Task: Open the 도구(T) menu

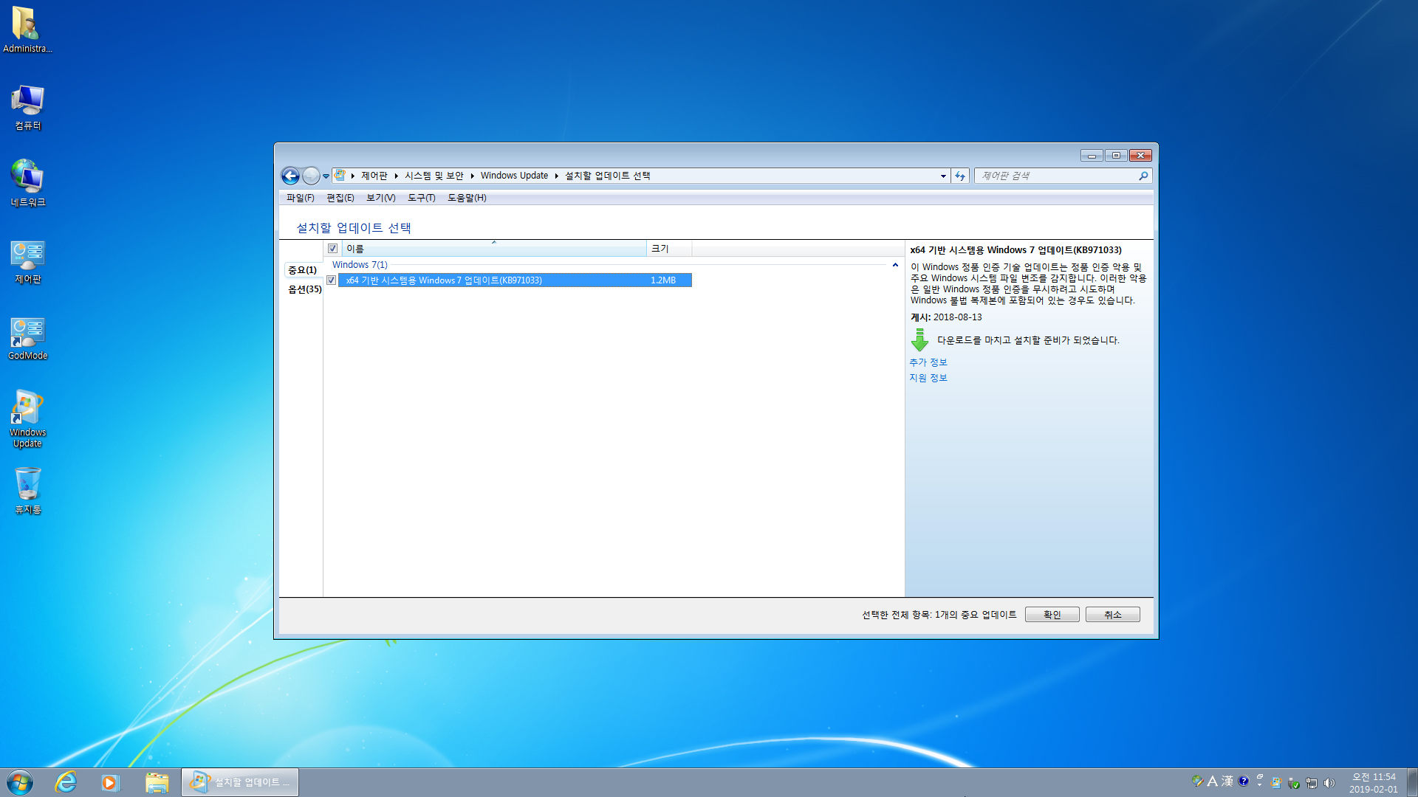Action: [x=422, y=198]
